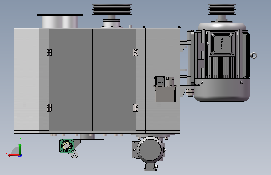Select the motor terminal box cover
Screen dimensions: 271x175
222,44
